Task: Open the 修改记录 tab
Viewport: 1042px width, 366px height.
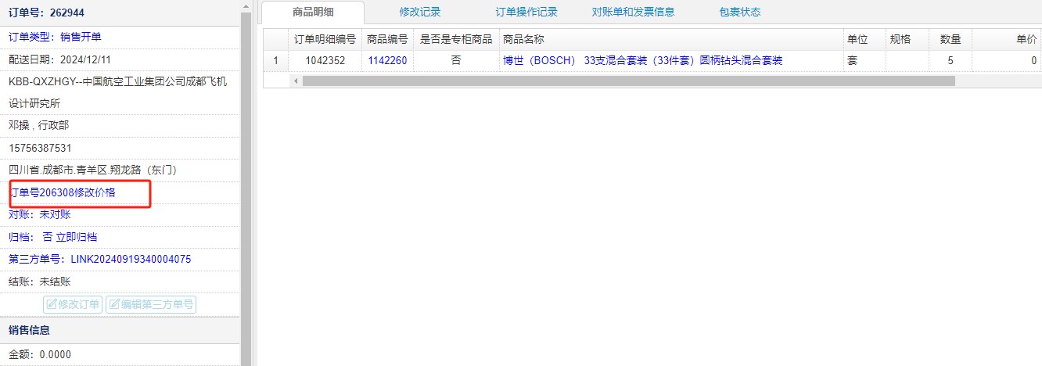Action: coord(420,12)
